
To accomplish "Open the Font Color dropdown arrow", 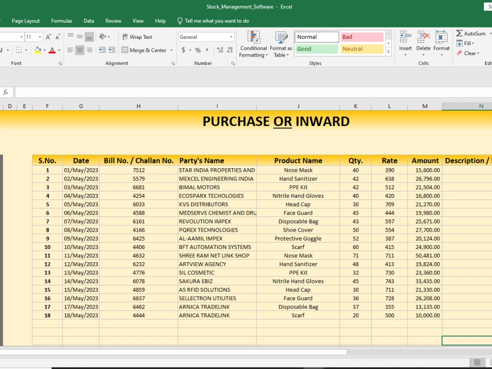I will [59, 50].
